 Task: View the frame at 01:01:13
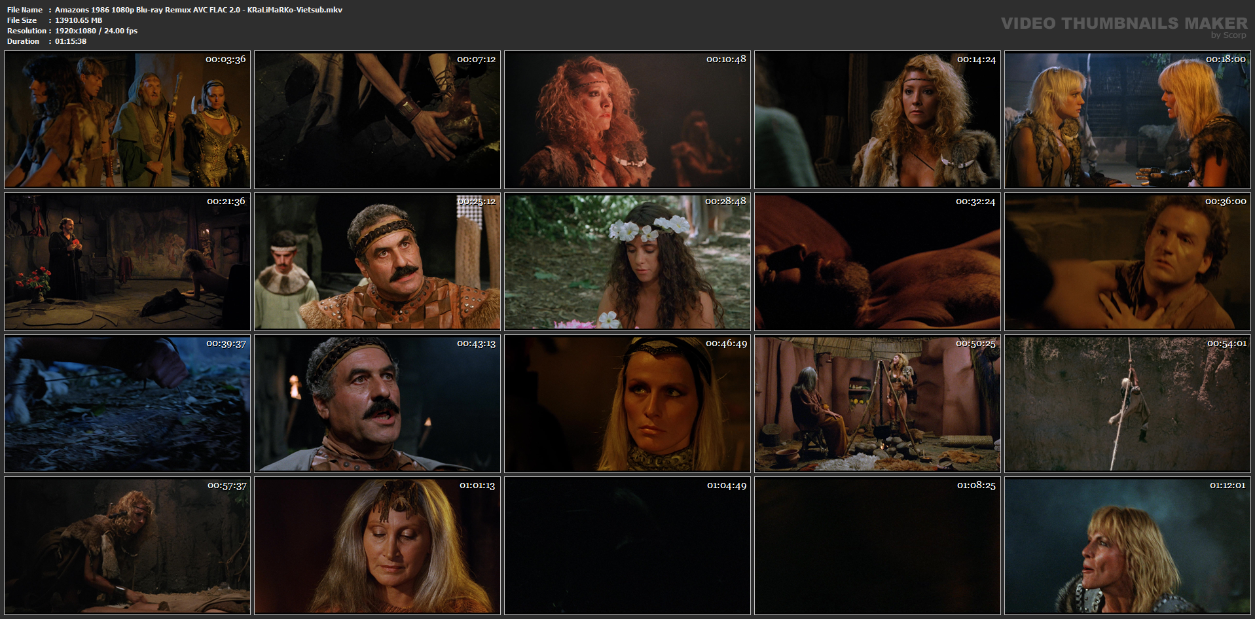[377, 546]
